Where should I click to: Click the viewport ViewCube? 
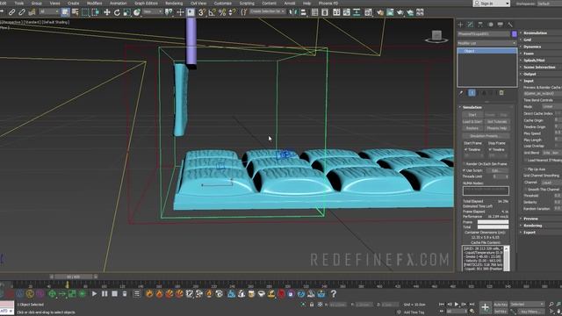pos(436,36)
